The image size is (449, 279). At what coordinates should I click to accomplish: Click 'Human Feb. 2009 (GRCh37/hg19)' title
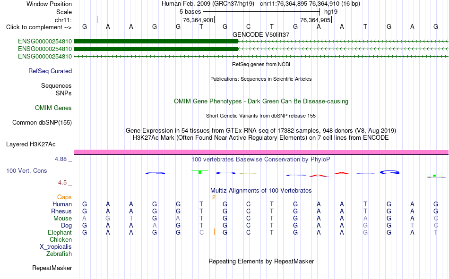click(x=208, y=4)
